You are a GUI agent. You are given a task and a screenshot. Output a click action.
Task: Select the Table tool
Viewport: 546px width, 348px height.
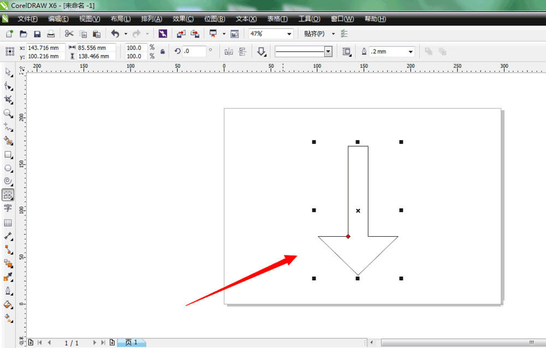click(8, 223)
